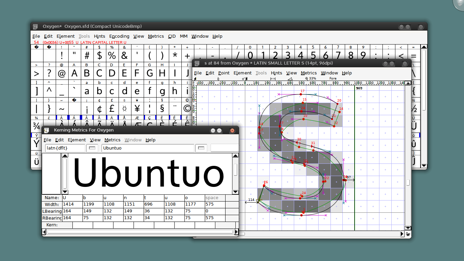
Task: Click scroll-right arrow under glyph s outline view
Action: pyautogui.click(x=402, y=234)
